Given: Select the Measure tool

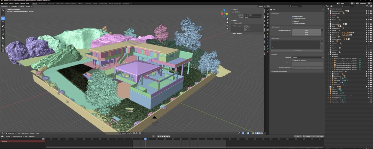Looking at the screenshot, I should (x=3, y=38).
